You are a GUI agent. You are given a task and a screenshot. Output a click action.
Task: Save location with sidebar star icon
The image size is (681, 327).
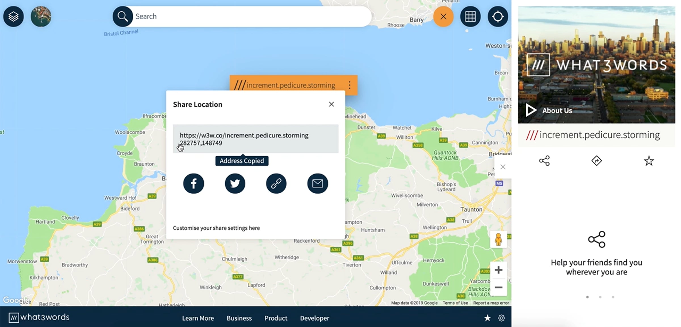point(649,161)
